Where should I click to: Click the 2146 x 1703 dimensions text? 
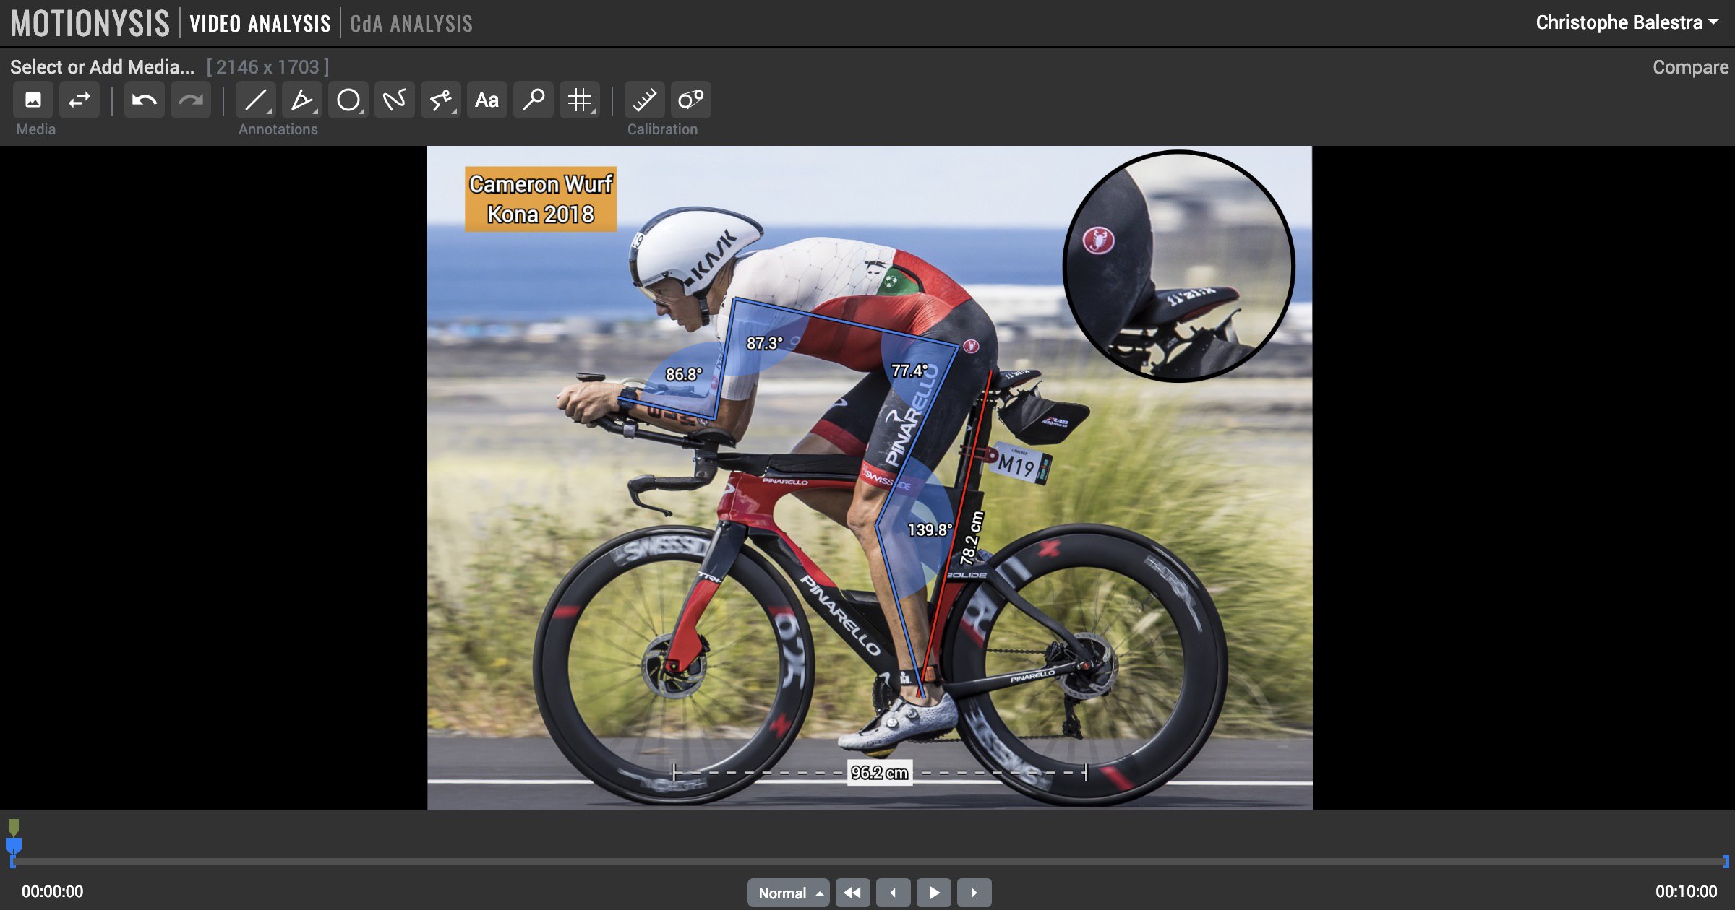[267, 67]
